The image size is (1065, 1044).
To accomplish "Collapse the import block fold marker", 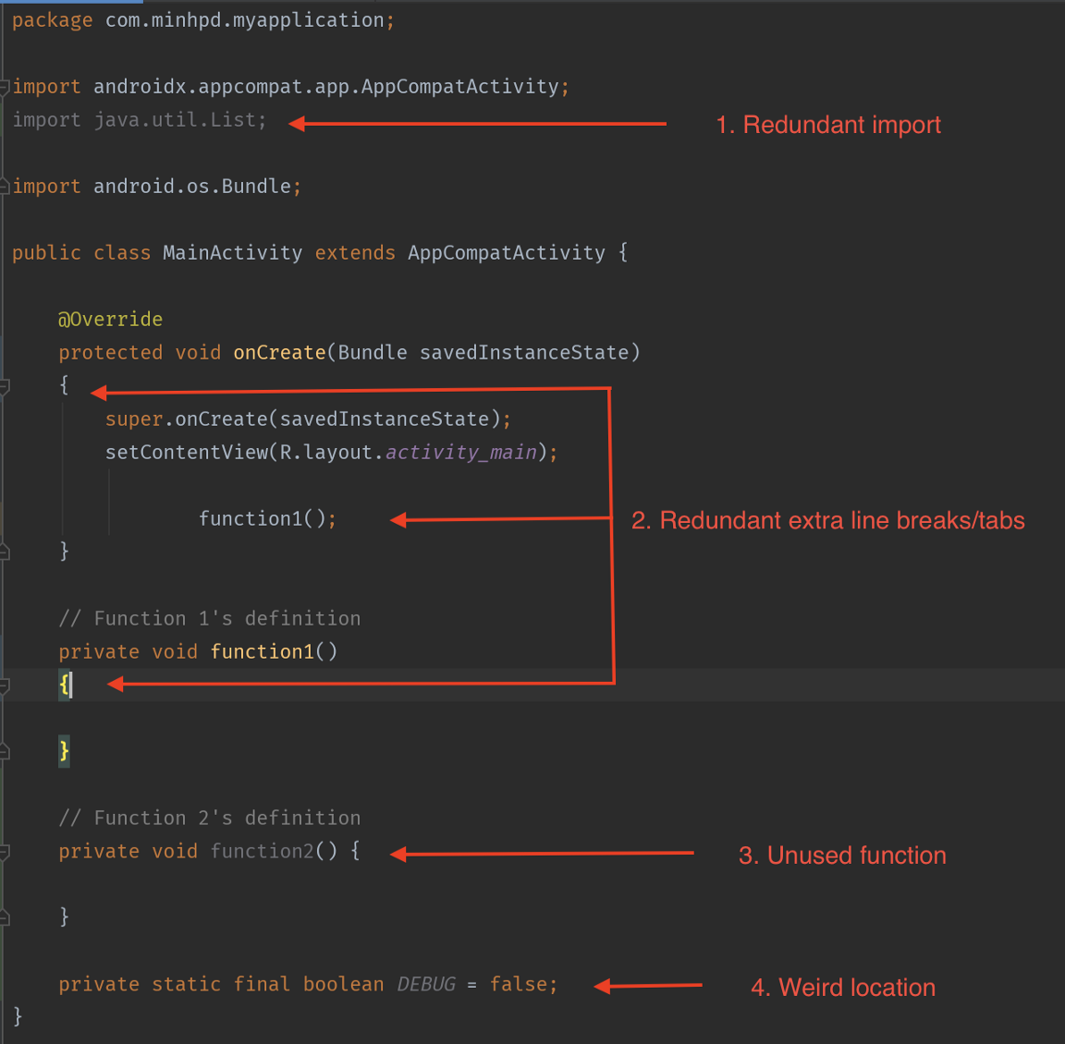I will [6, 87].
